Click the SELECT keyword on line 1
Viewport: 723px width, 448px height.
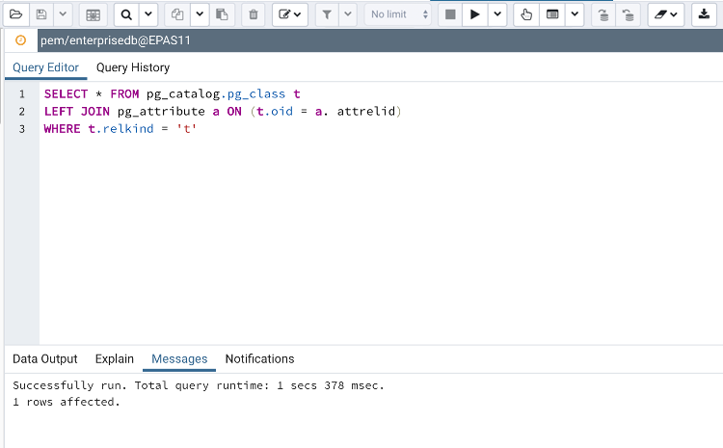(66, 94)
